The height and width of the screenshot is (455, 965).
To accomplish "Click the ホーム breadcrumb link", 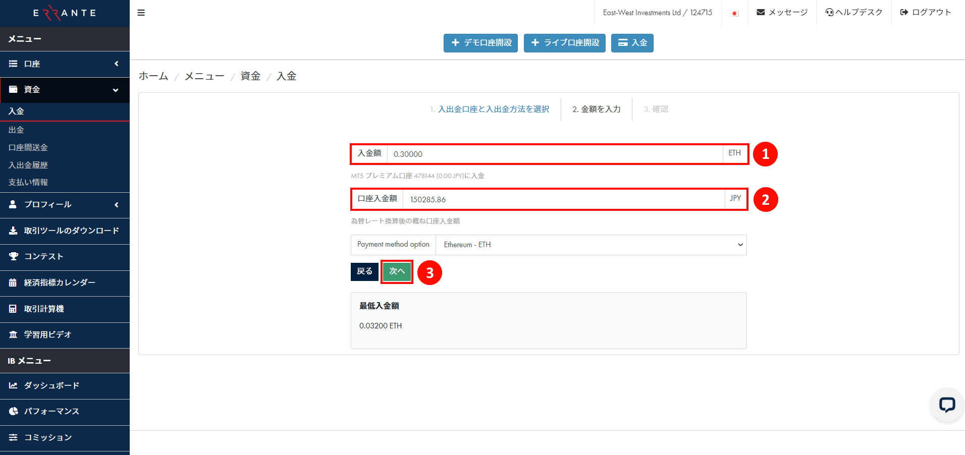I will tap(153, 76).
